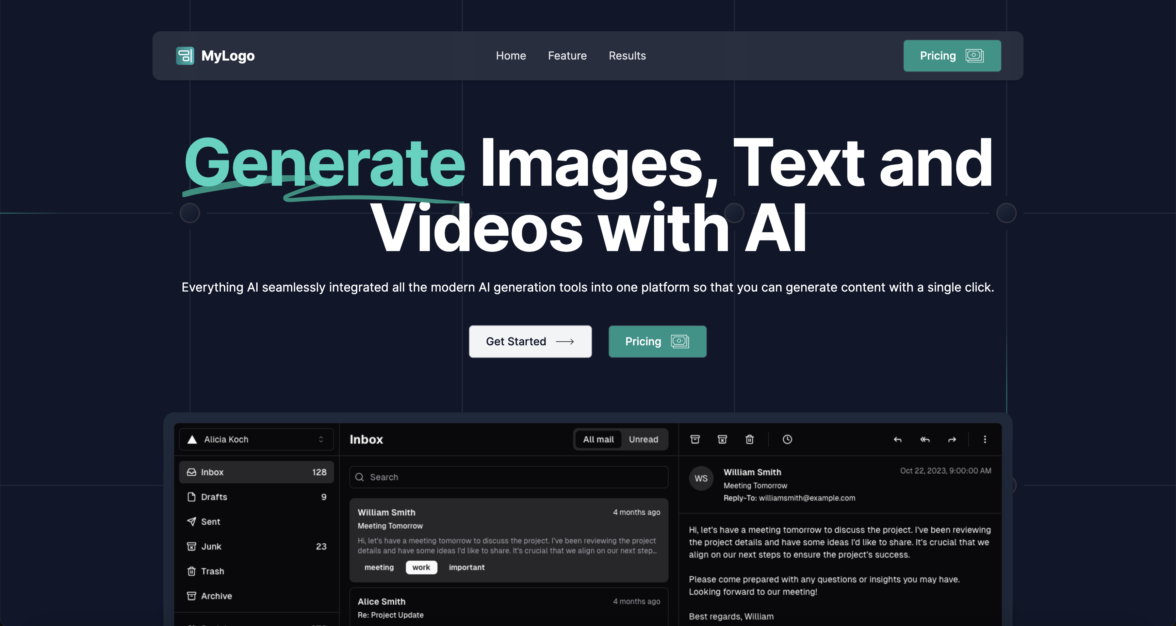The image size is (1176, 626).
Task: Open the Feature nav link
Action: (567, 56)
